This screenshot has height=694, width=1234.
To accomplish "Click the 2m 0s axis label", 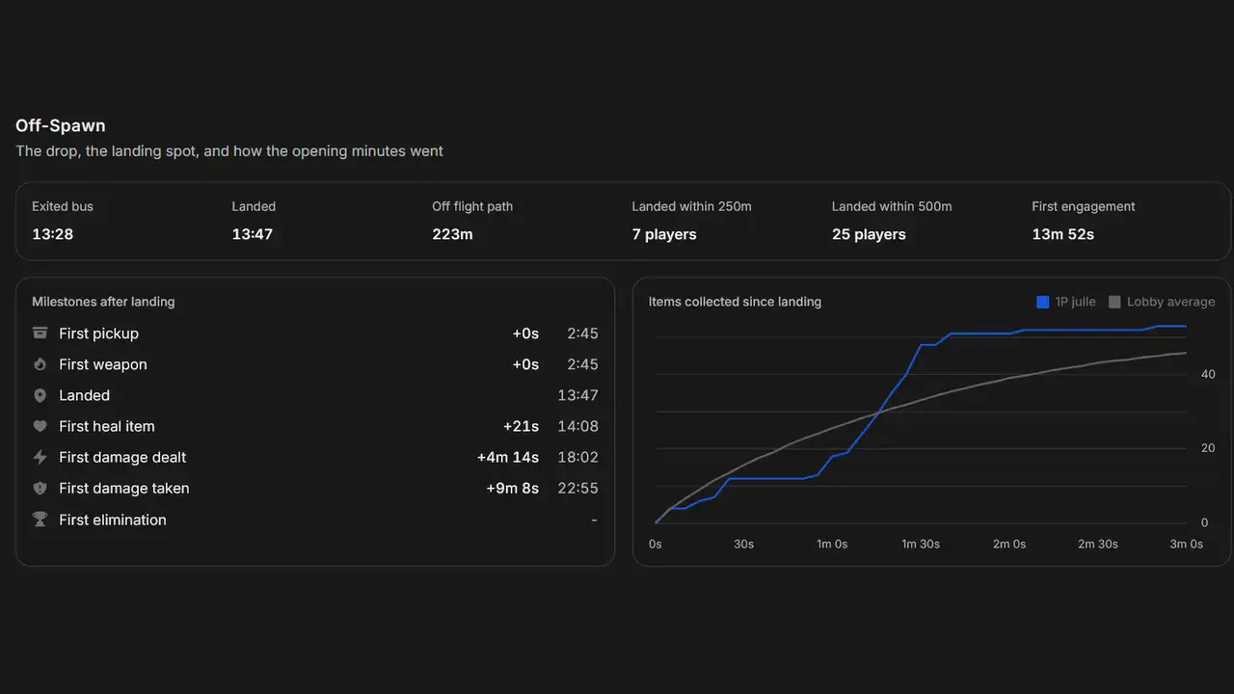I will coord(1009,544).
